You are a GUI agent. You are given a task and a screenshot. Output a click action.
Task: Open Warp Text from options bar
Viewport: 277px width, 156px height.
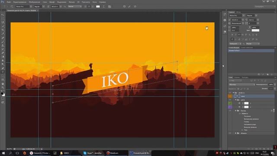click(104, 6)
